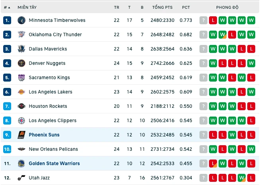Click the Oklahoma City Thunder logo
This screenshot has height=185, width=260.
click(x=22, y=35)
